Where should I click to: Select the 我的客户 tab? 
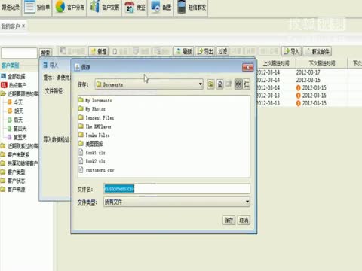[x=13, y=26]
